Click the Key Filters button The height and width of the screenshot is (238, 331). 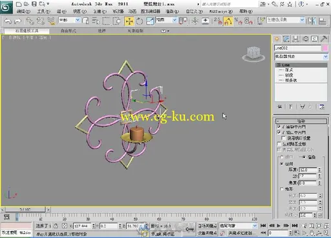242,233
